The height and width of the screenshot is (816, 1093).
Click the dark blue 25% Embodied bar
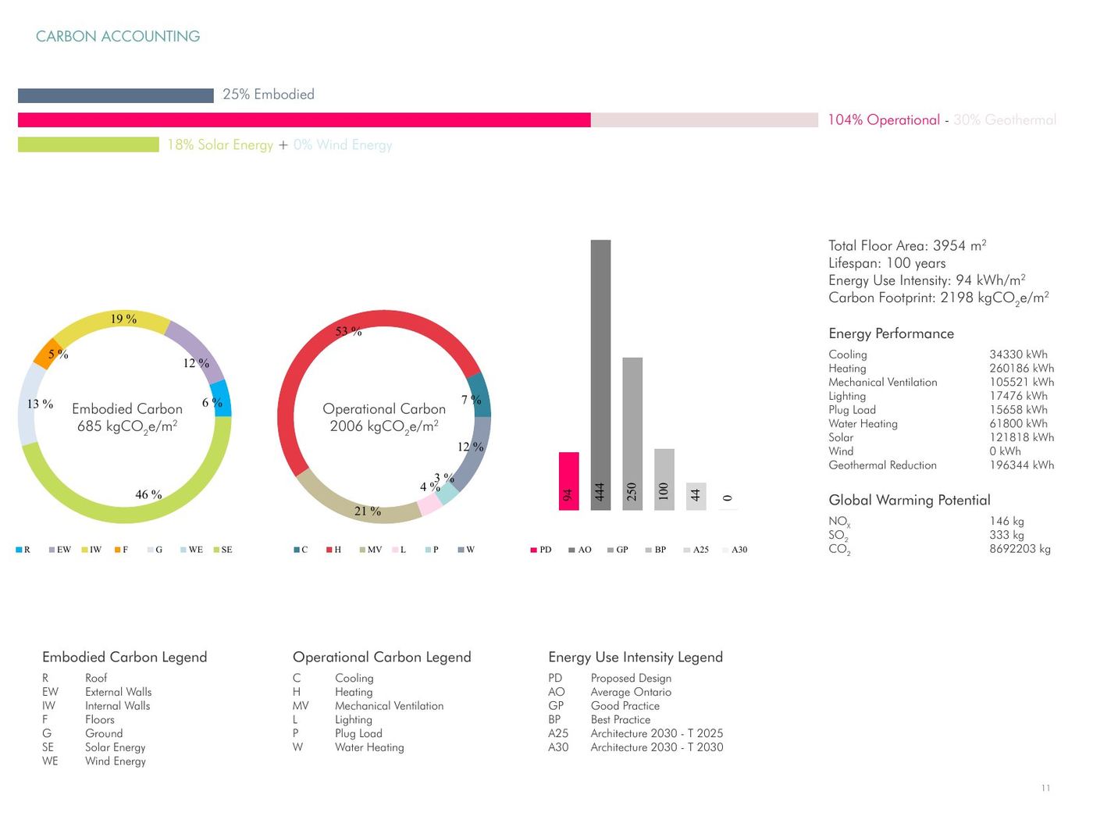(x=116, y=95)
